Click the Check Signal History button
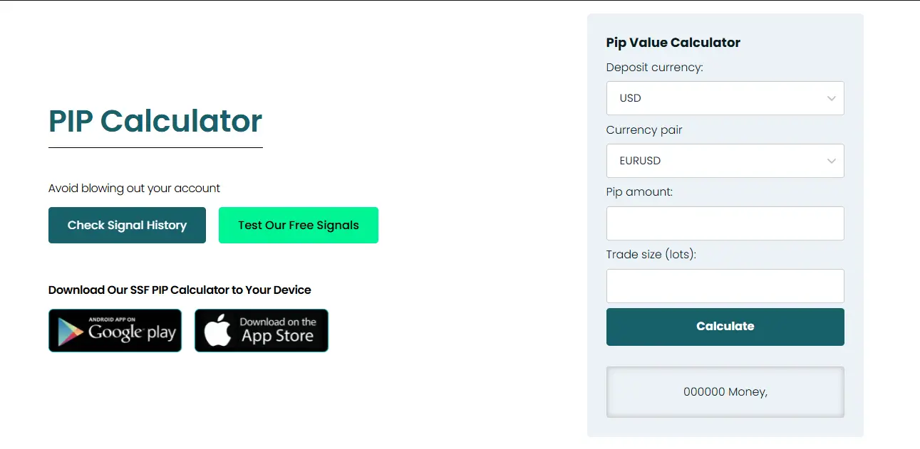The image size is (920, 449). (x=127, y=225)
